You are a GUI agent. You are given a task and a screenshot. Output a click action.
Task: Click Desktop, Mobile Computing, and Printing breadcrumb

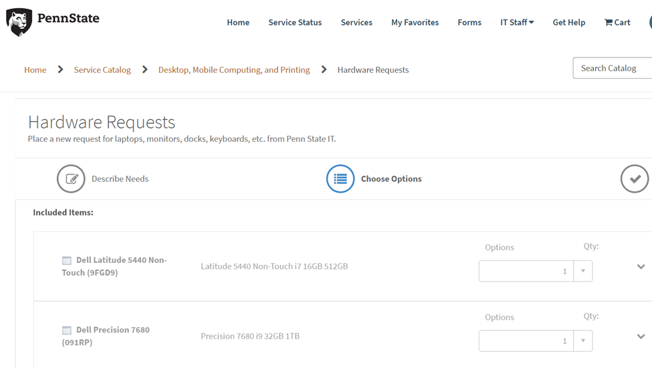[x=234, y=70]
